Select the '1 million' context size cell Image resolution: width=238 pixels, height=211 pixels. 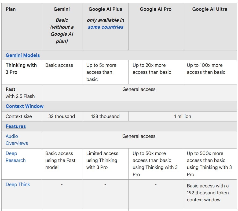click(x=182, y=116)
